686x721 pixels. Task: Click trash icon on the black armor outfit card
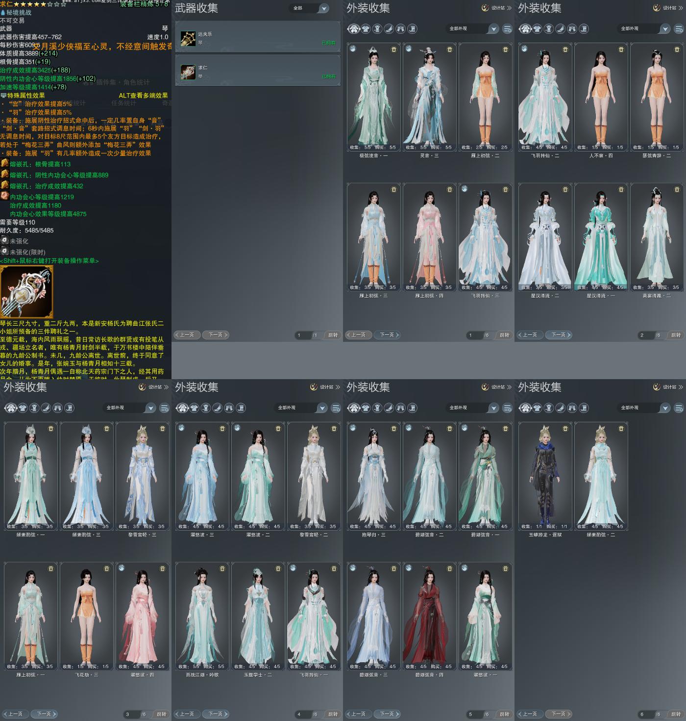point(565,429)
